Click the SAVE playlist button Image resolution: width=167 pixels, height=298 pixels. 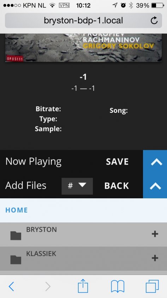point(117,162)
